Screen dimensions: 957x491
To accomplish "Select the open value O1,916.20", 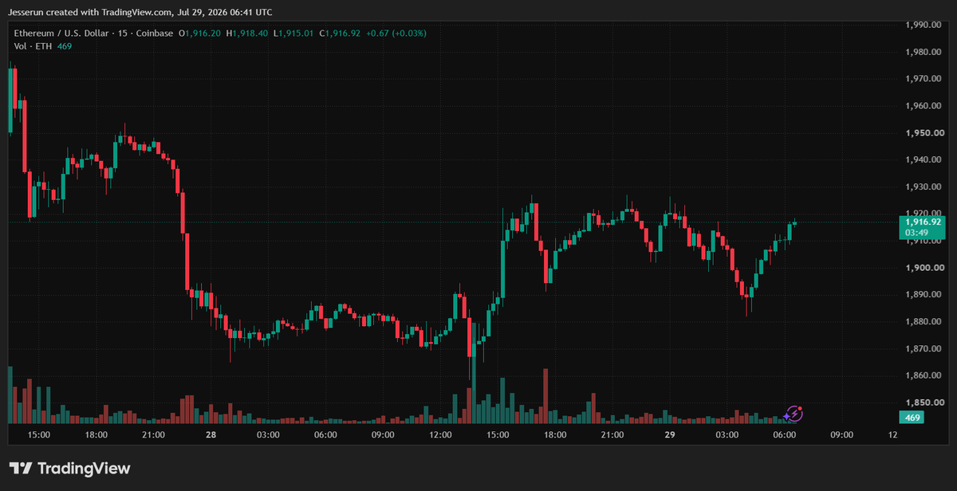I will point(200,33).
